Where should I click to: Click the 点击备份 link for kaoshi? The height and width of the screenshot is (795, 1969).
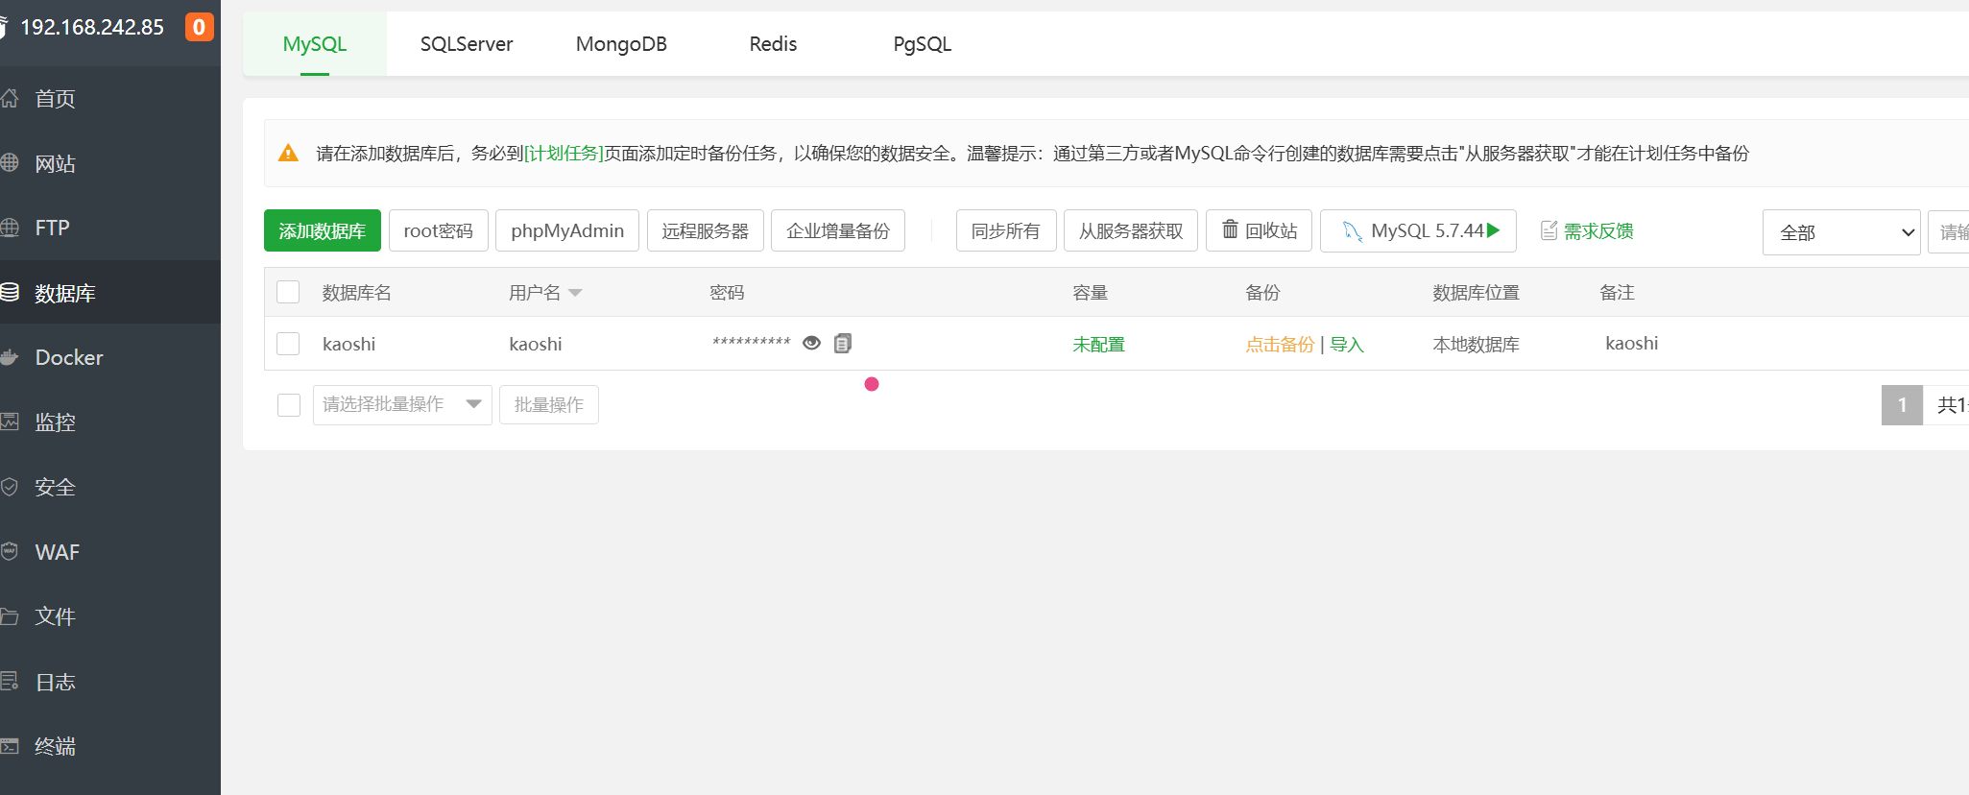point(1279,345)
